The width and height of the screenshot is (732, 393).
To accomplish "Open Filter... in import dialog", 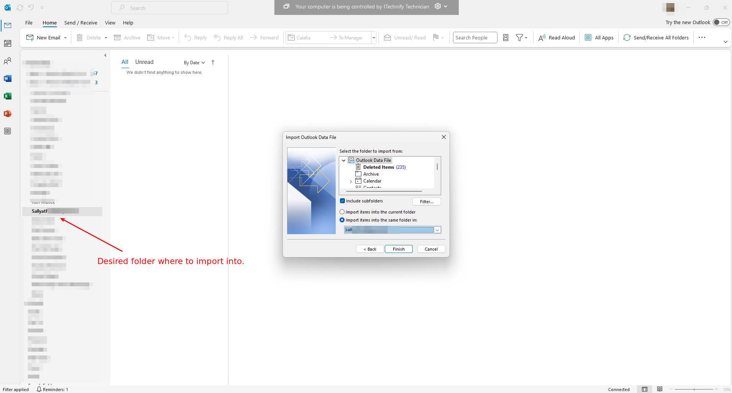I will coord(427,202).
